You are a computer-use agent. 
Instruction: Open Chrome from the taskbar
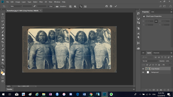(x=91, y=94)
